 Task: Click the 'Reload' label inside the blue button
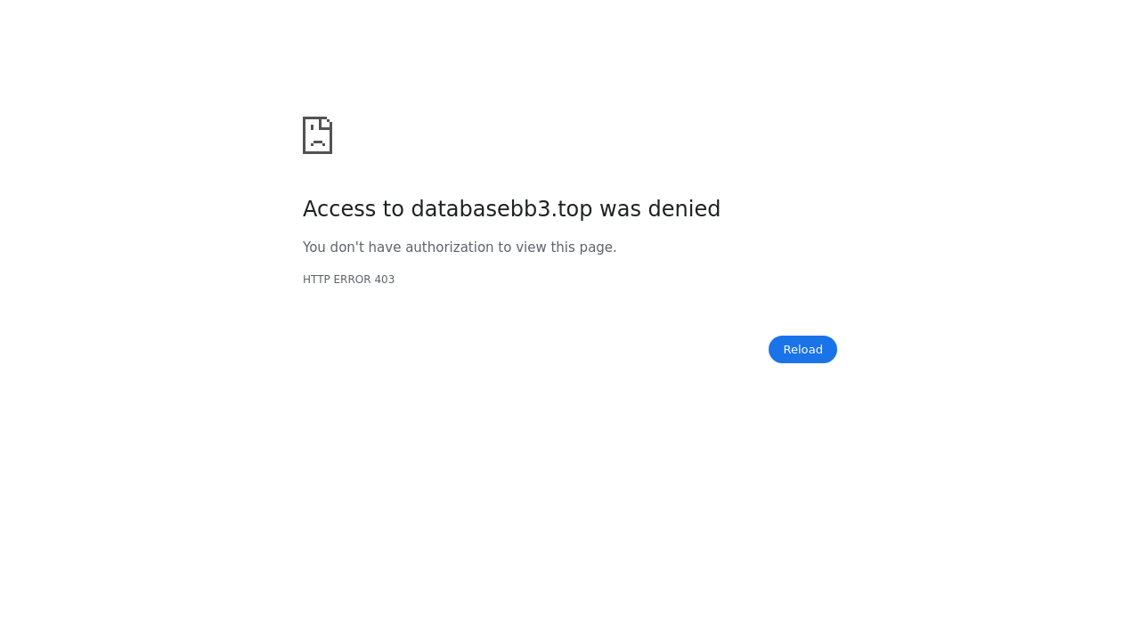(x=802, y=349)
